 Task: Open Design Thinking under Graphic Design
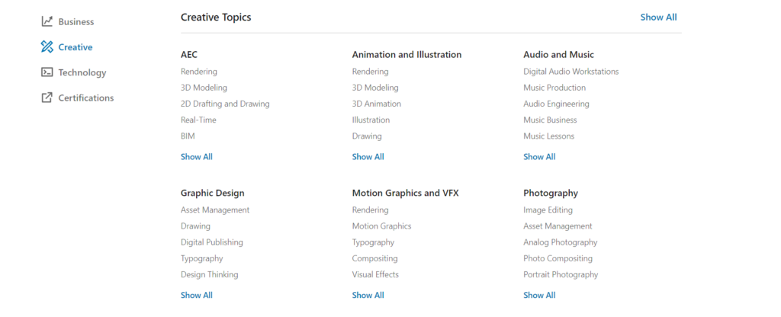point(209,274)
